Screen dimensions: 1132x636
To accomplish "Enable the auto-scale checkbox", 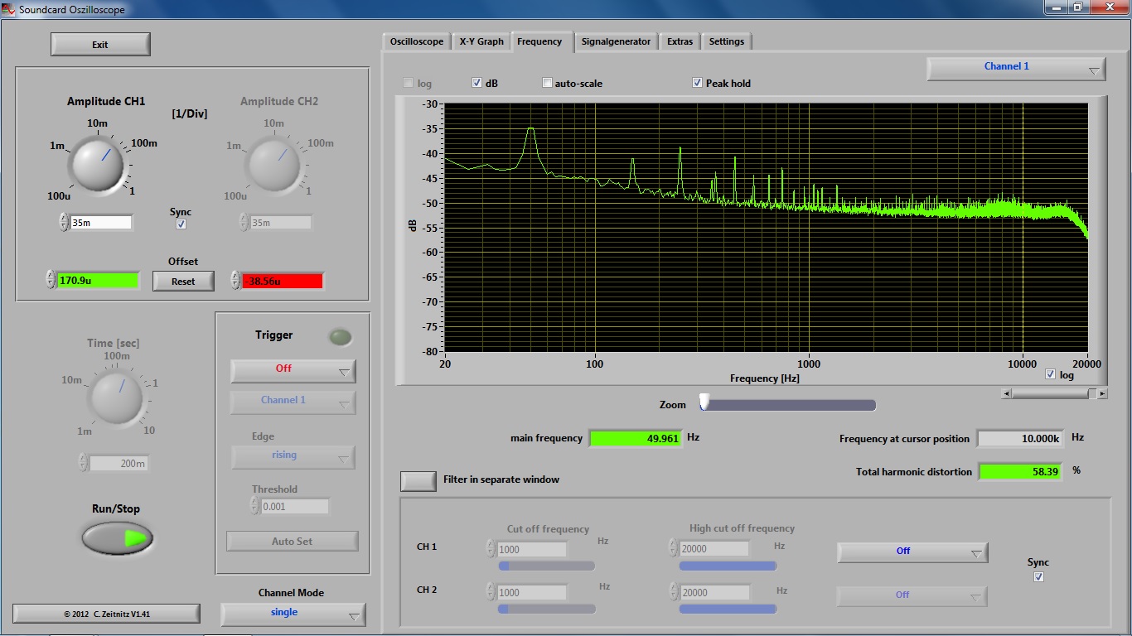I will [547, 83].
